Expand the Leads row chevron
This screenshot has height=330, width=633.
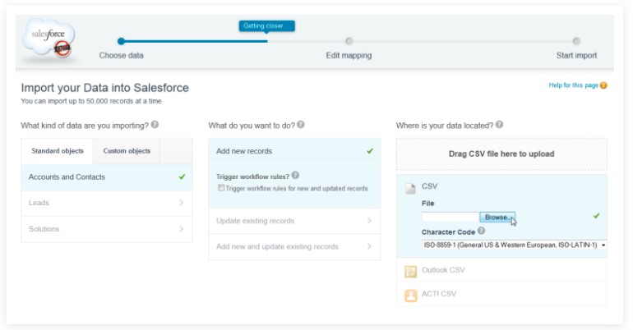pyautogui.click(x=181, y=203)
